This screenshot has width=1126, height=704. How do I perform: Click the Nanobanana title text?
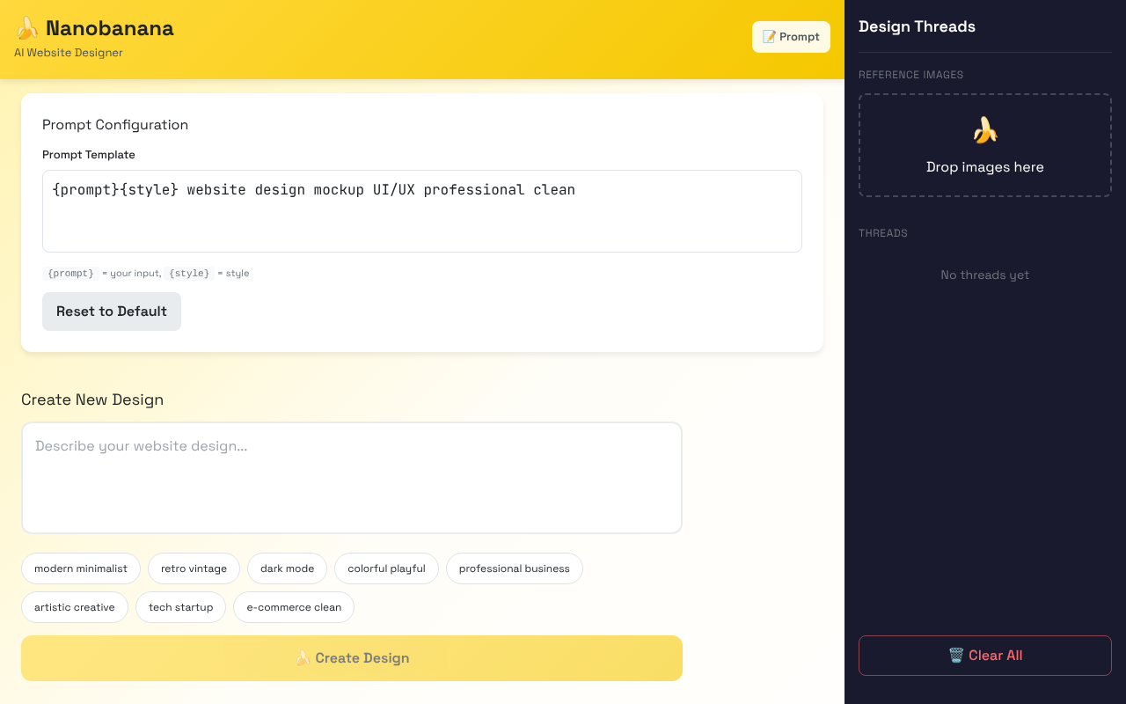pos(110,28)
